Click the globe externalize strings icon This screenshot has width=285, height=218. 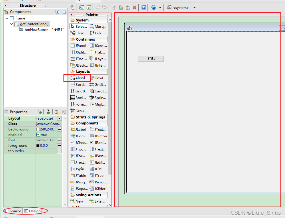(154, 7)
